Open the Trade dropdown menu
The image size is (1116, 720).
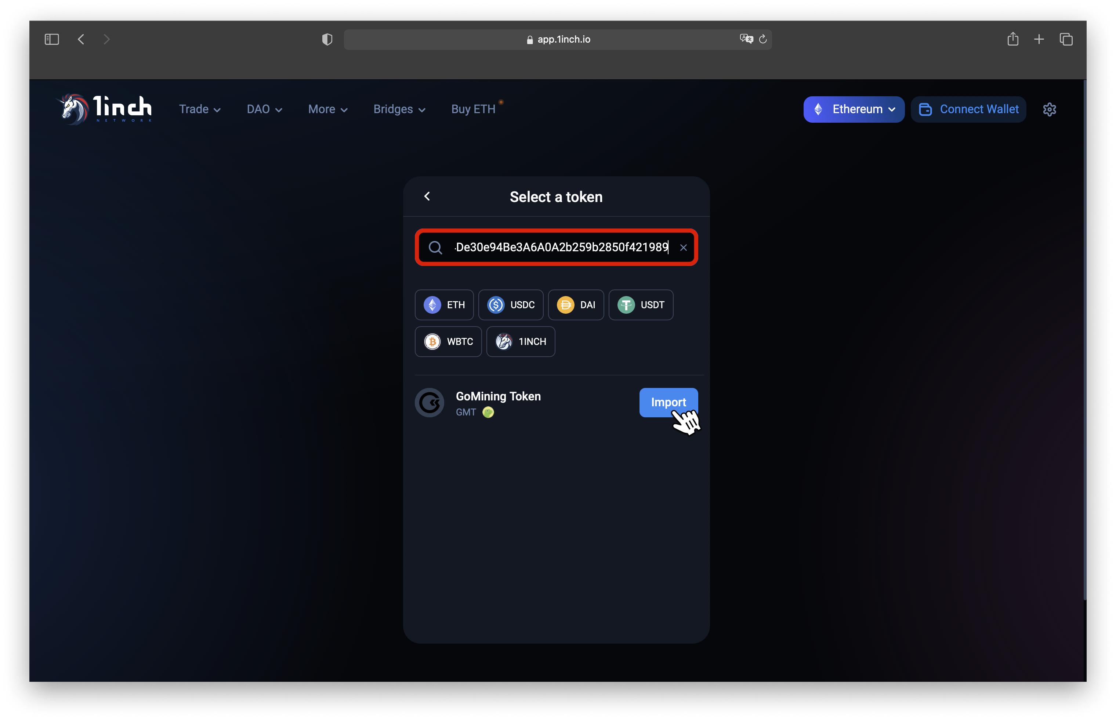point(200,109)
